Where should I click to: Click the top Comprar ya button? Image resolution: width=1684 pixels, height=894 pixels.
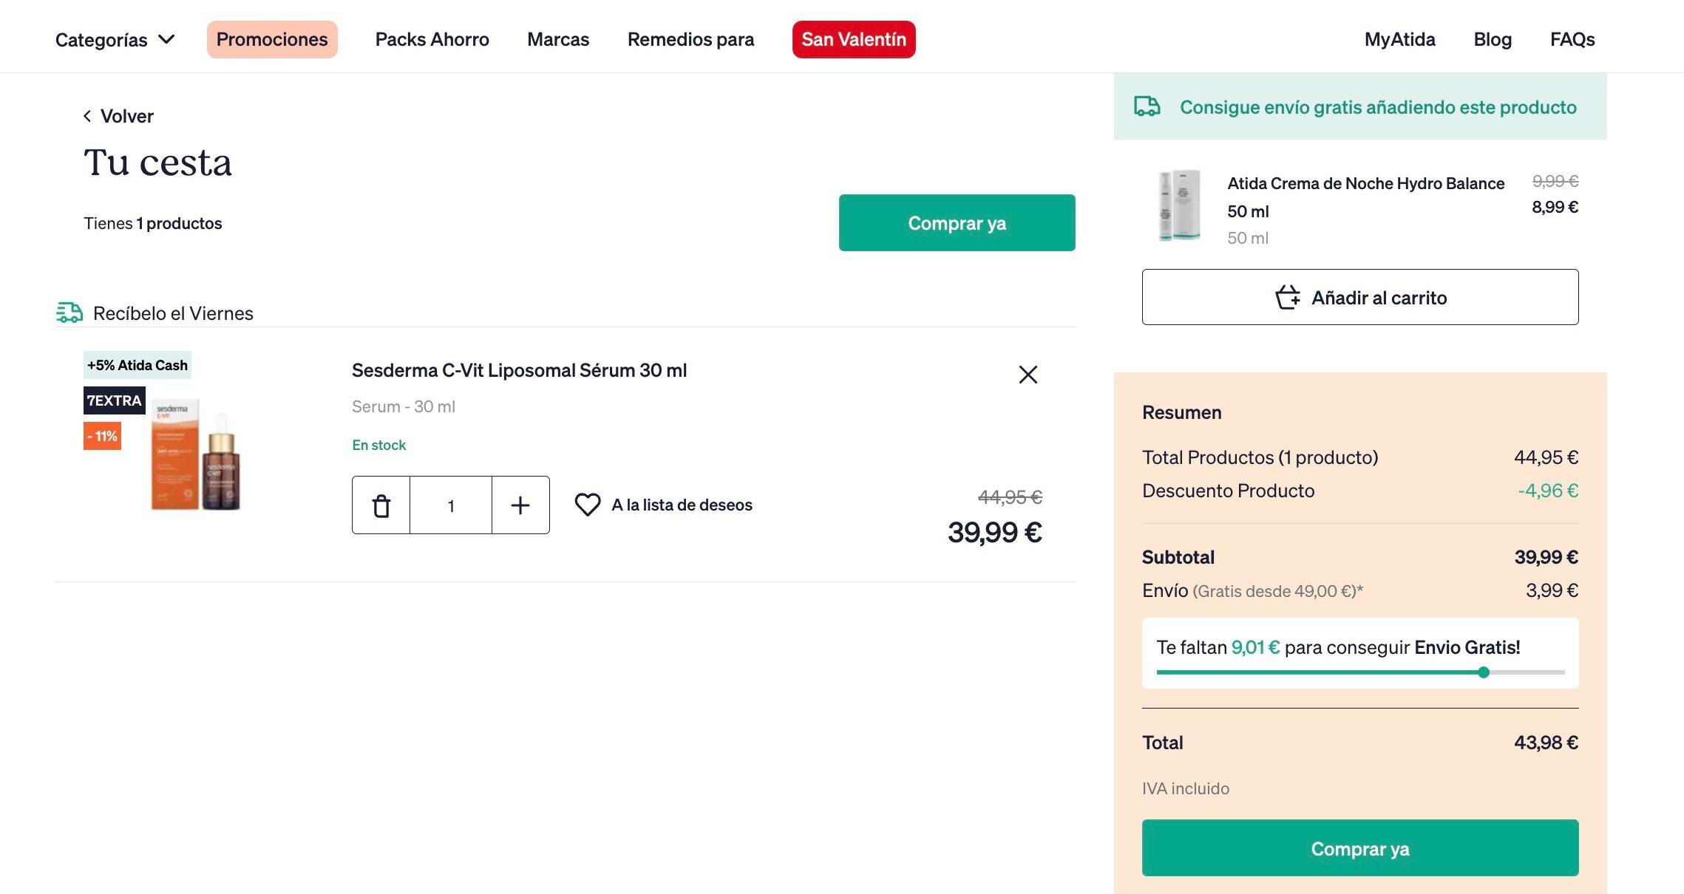957,222
